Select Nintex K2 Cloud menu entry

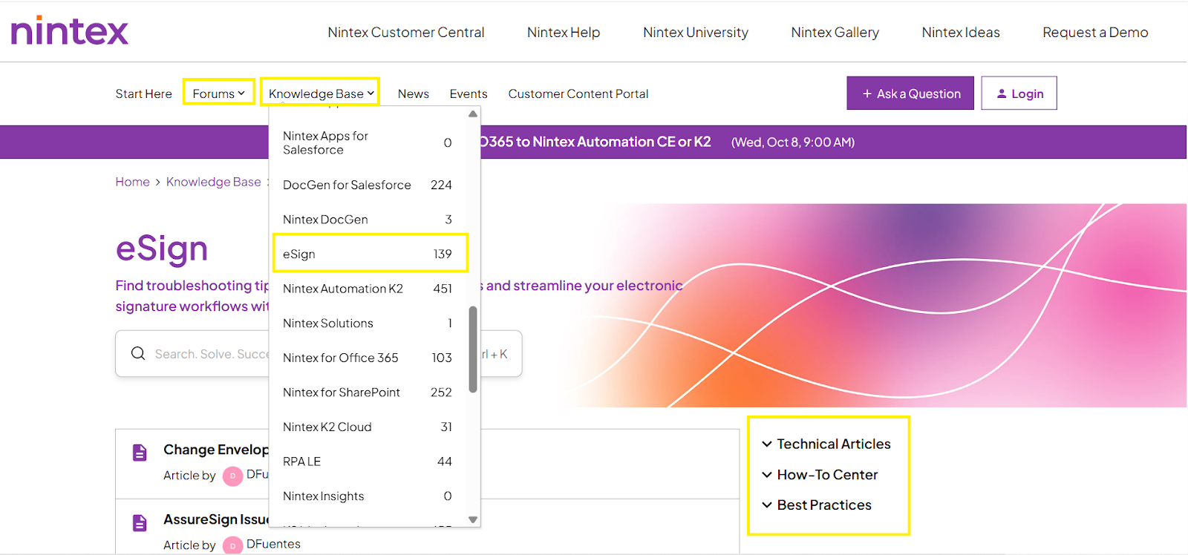coord(368,427)
